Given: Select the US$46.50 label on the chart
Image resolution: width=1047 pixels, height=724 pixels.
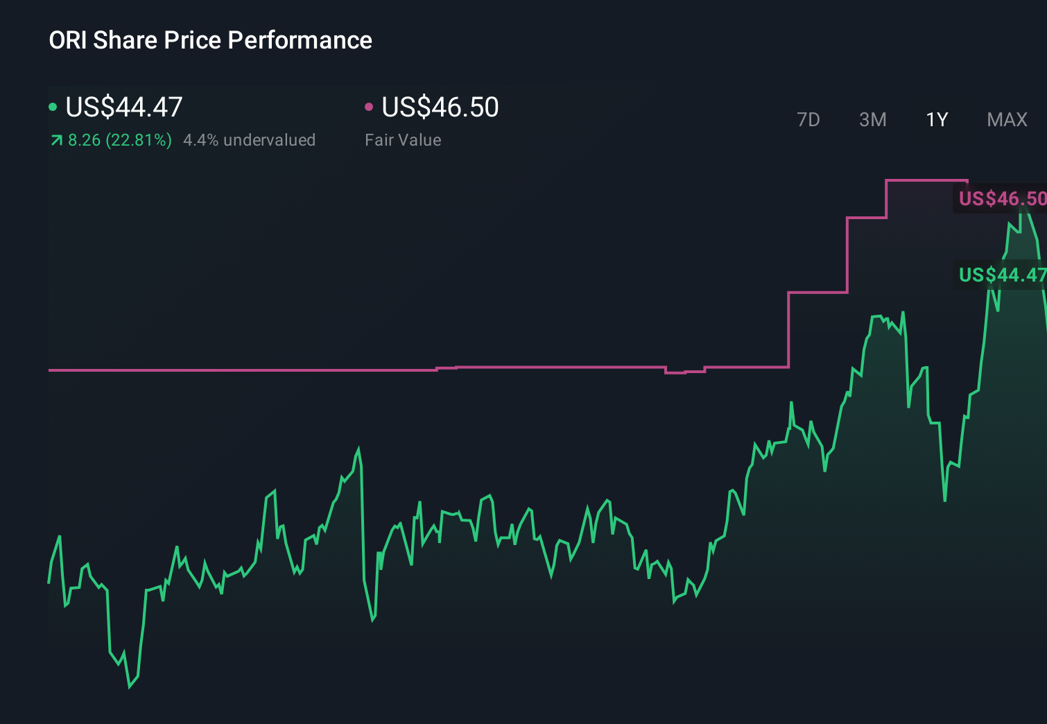Looking at the screenshot, I should pos(1001,199).
